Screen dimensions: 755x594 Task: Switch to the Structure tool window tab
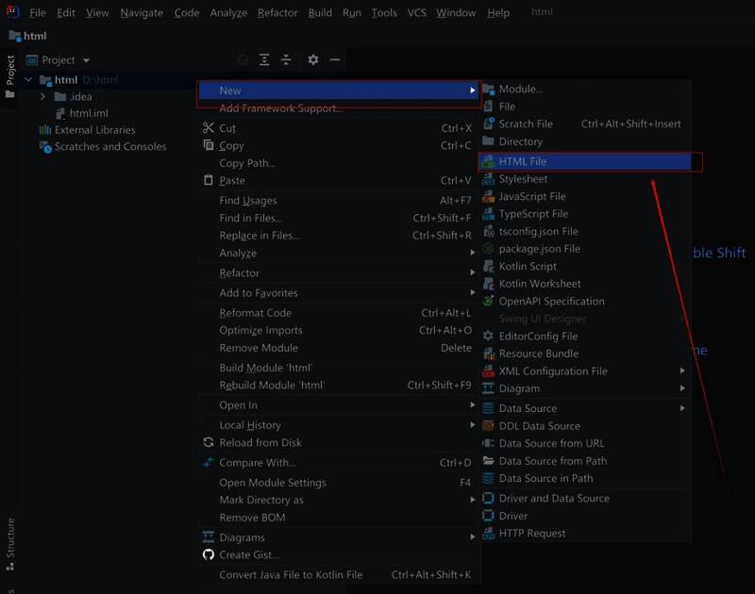pyautogui.click(x=10, y=538)
